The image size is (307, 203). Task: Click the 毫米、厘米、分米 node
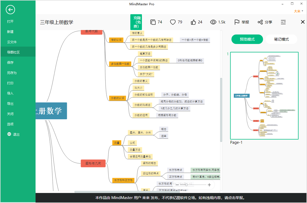point(140,132)
